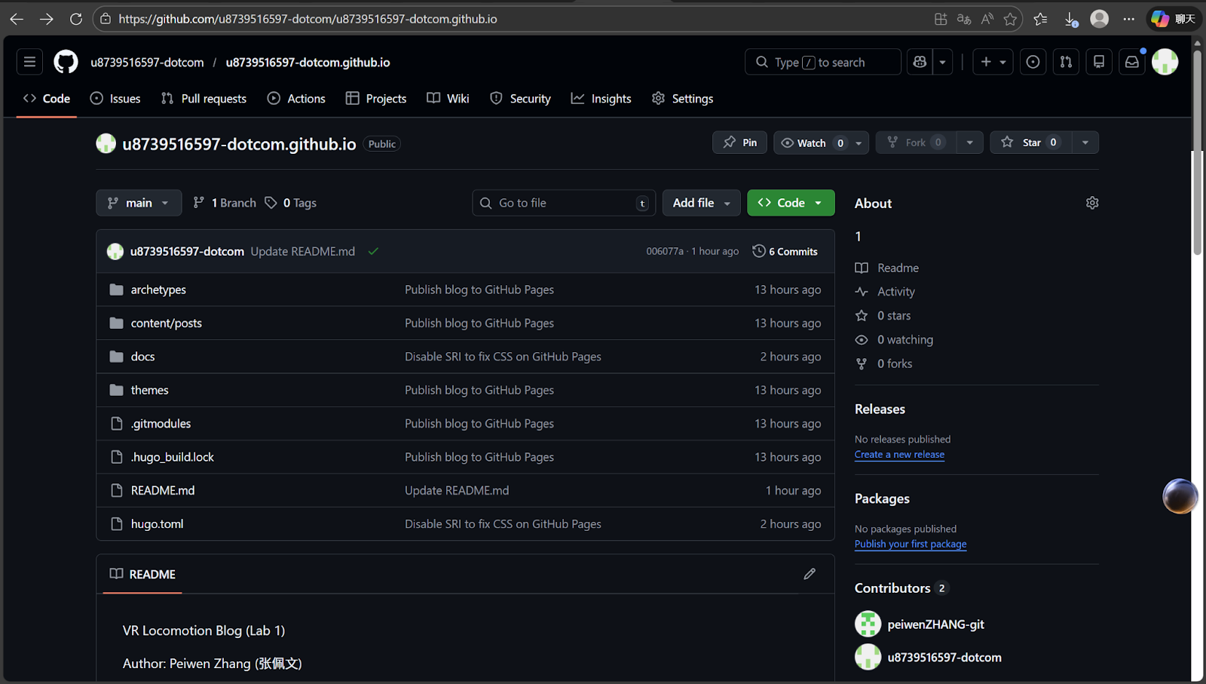Image resolution: width=1206 pixels, height=684 pixels.
Task: Expand the green Code dropdown button
Action: [x=790, y=203]
